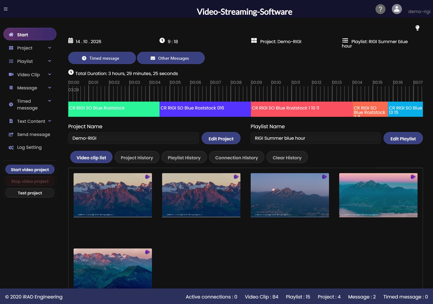433x304 pixels.
Task: Click the Edit Playlist button
Action: pyautogui.click(x=403, y=138)
